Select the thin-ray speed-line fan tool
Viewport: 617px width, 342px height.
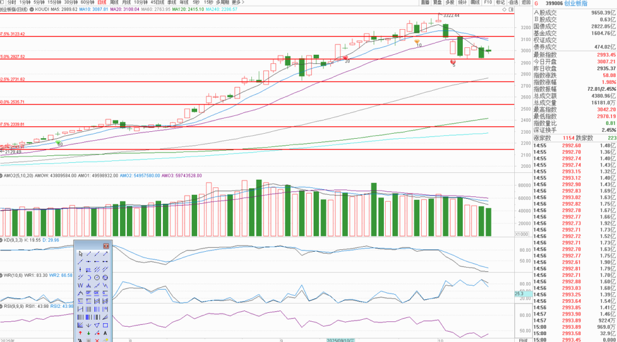[106, 317]
